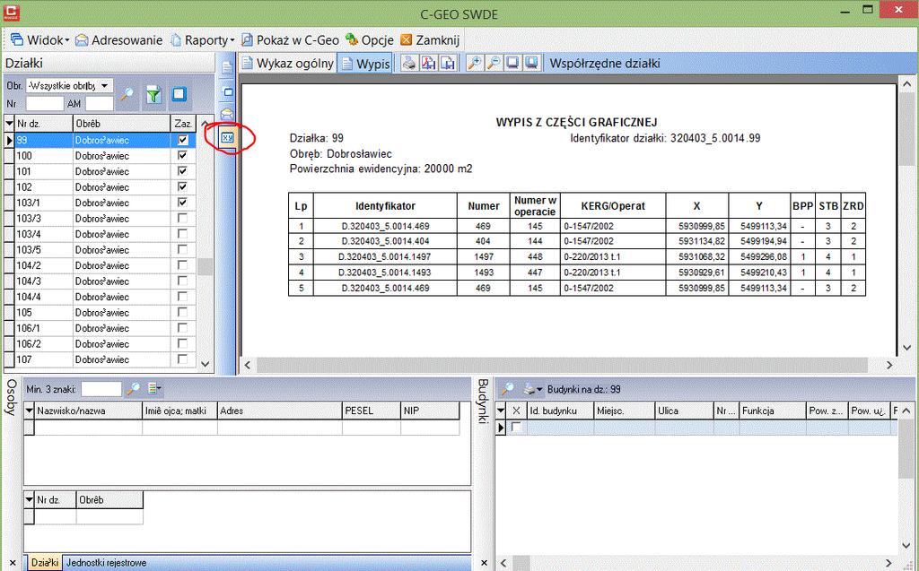Click the Adresowanie toolbar button
The width and height of the screenshot is (919, 571).
(119, 39)
